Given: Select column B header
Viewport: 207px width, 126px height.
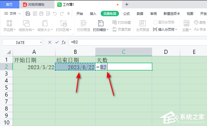Looking at the screenshot, I should tap(75, 52).
